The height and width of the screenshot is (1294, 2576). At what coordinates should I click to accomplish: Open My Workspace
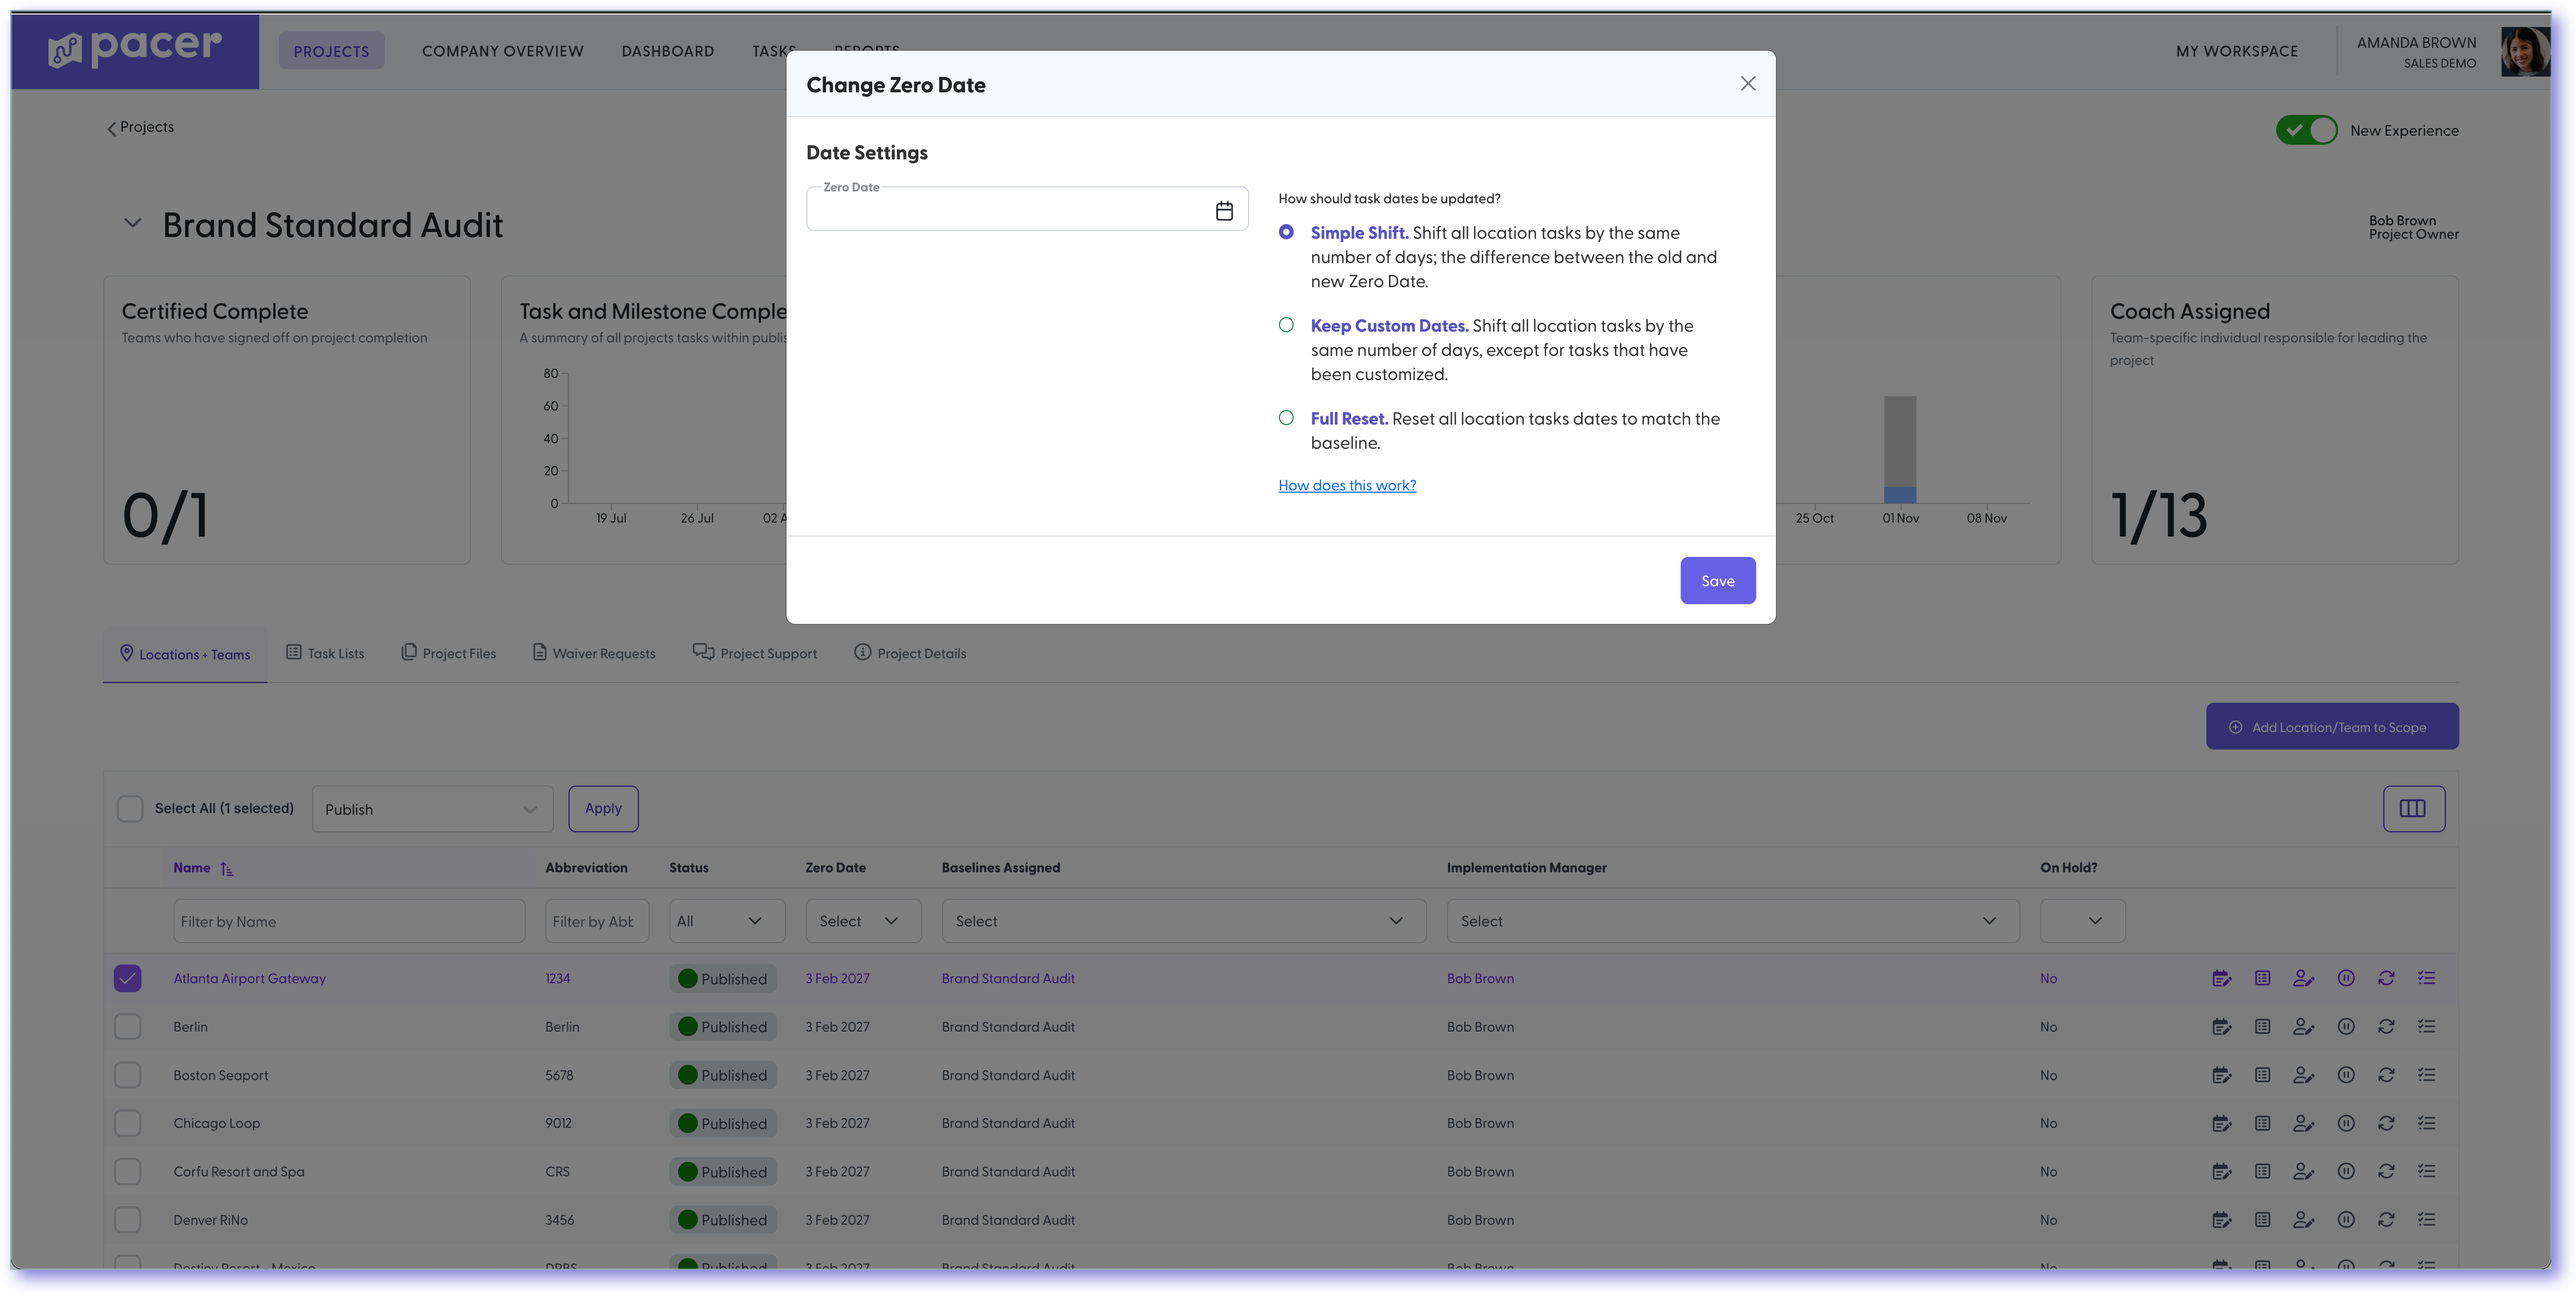(x=2236, y=51)
